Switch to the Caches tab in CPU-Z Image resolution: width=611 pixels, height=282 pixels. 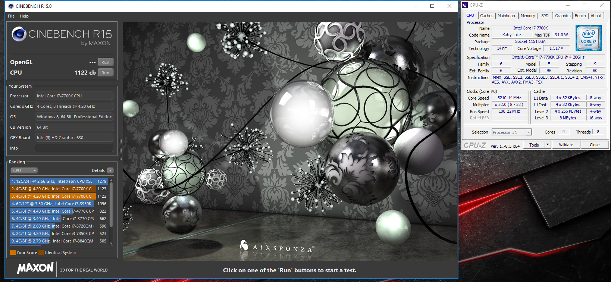pos(487,16)
